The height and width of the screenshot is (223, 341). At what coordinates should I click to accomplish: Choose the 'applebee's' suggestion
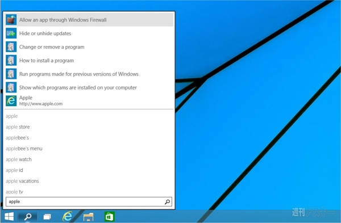click(17, 138)
